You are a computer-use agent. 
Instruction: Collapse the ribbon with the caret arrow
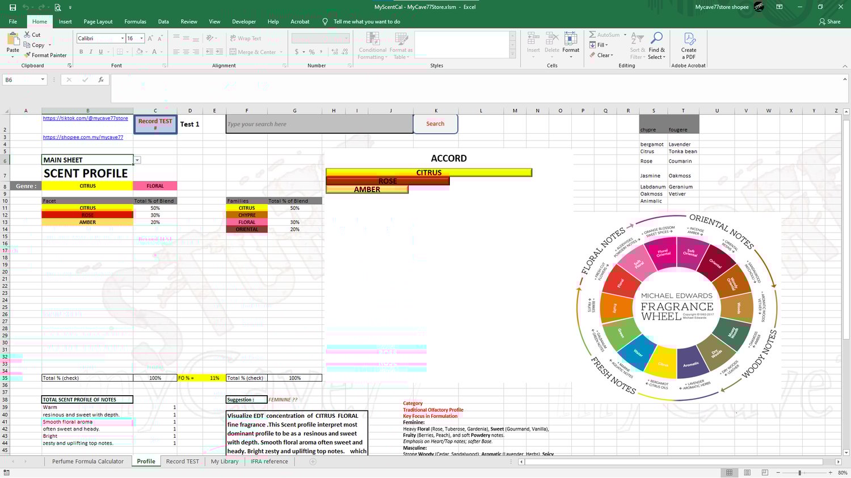pos(845,66)
